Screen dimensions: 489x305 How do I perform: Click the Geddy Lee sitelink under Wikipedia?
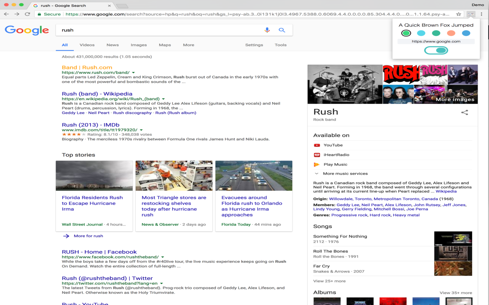pos(73,113)
